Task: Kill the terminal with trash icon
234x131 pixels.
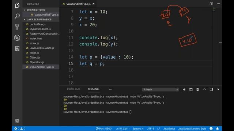Action: [197, 90]
